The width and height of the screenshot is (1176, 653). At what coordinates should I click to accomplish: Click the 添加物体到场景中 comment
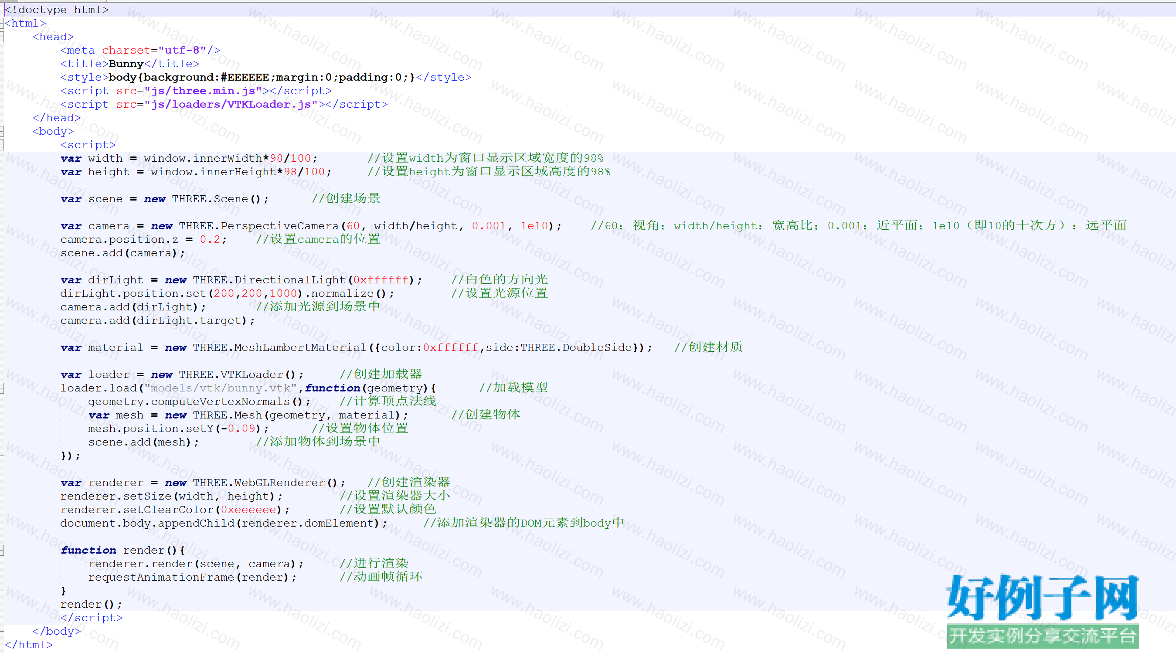click(318, 442)
